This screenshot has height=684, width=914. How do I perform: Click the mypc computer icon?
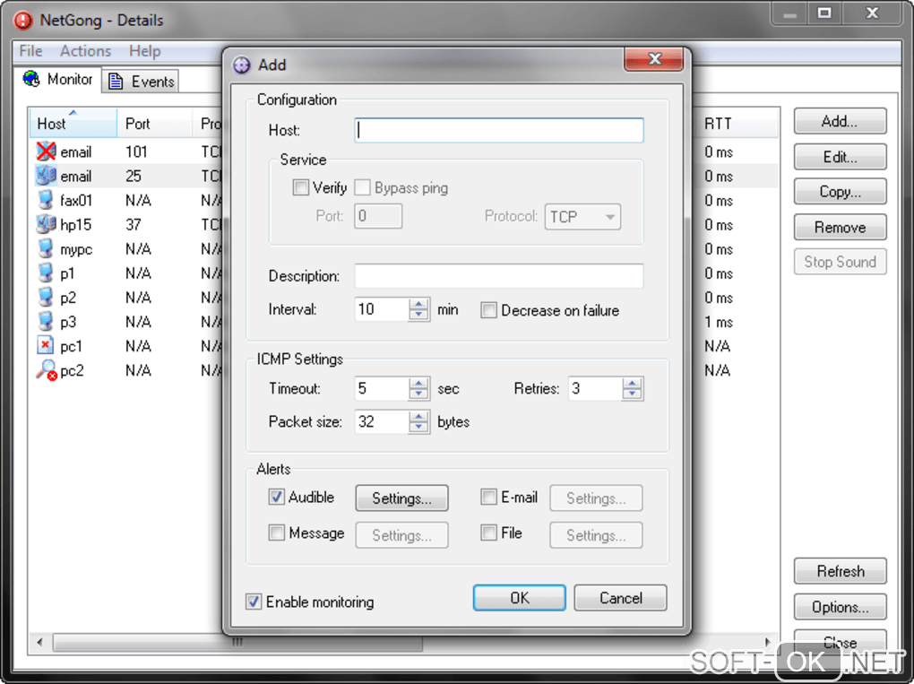coord(46,249)
